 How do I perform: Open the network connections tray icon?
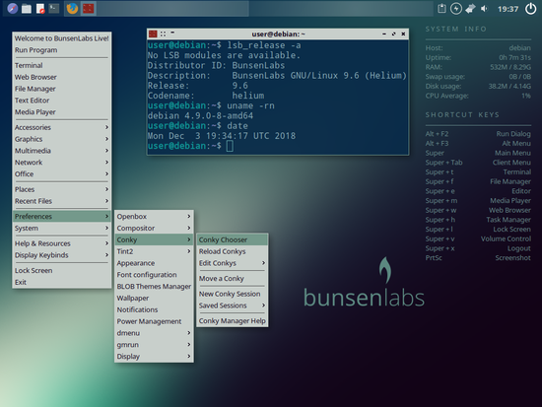470,9
